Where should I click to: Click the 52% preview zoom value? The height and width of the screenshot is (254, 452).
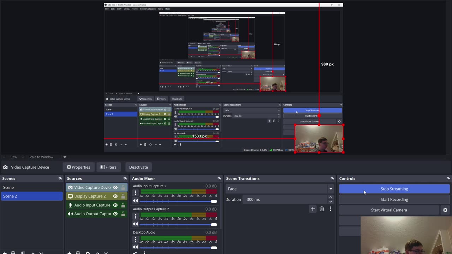(x=13, y=157)
